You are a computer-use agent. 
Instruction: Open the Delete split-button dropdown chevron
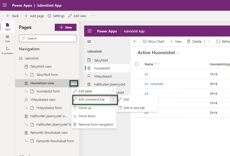coord(209,41)
